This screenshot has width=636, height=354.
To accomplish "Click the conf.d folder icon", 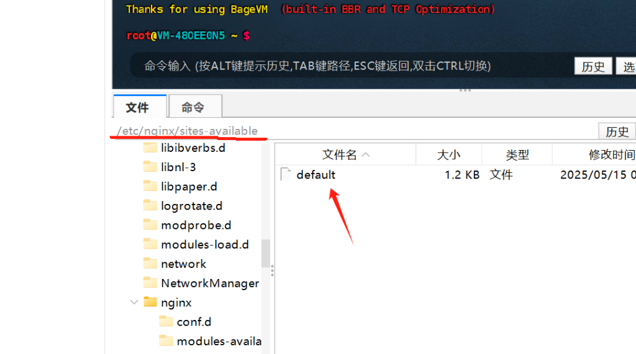I will [x=166, y=321].
